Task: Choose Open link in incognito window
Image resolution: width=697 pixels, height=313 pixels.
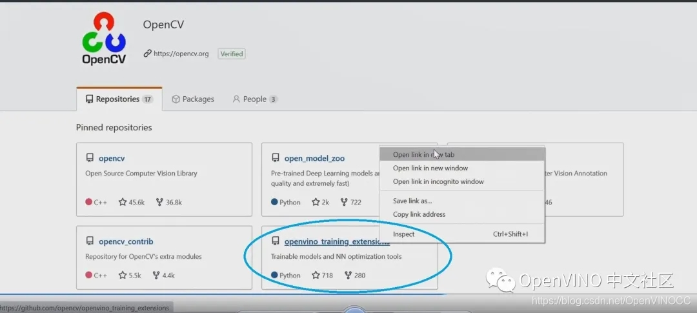Action: tap(462, 181)
